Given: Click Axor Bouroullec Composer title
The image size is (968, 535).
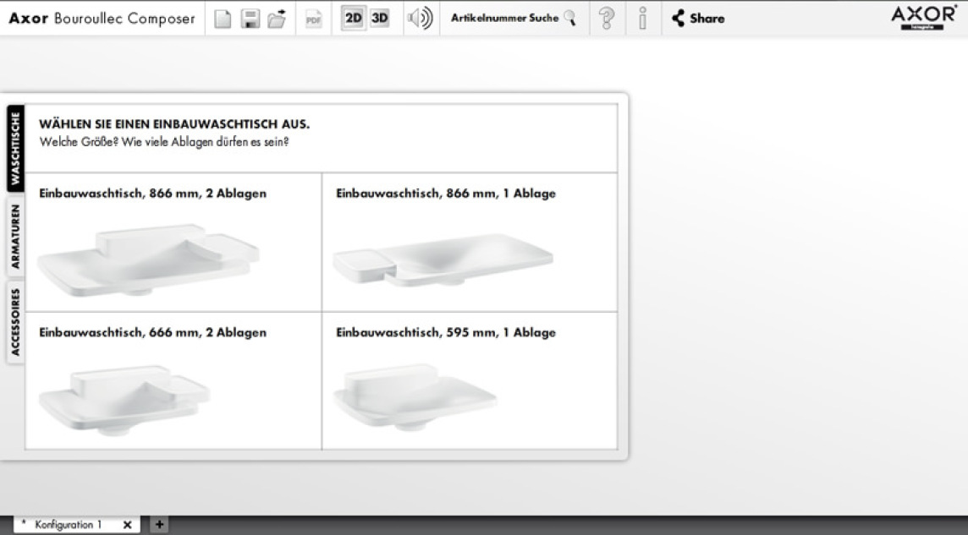Looking at the screenshot, I should coord(102,19).
